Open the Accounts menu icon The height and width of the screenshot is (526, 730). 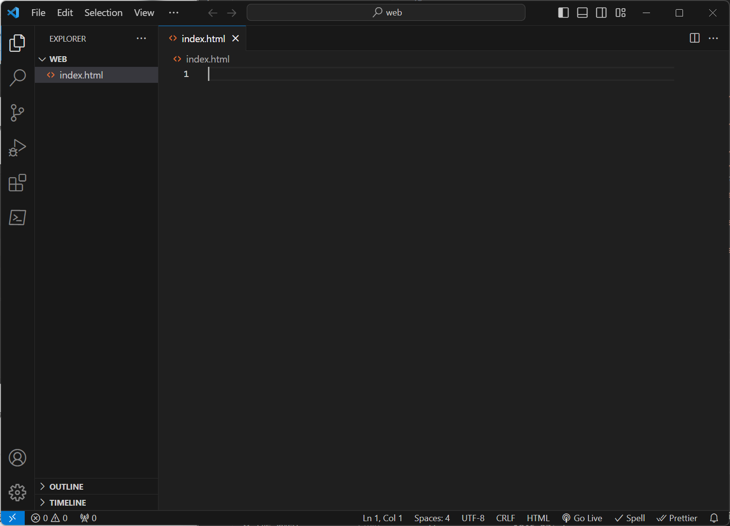17,458
